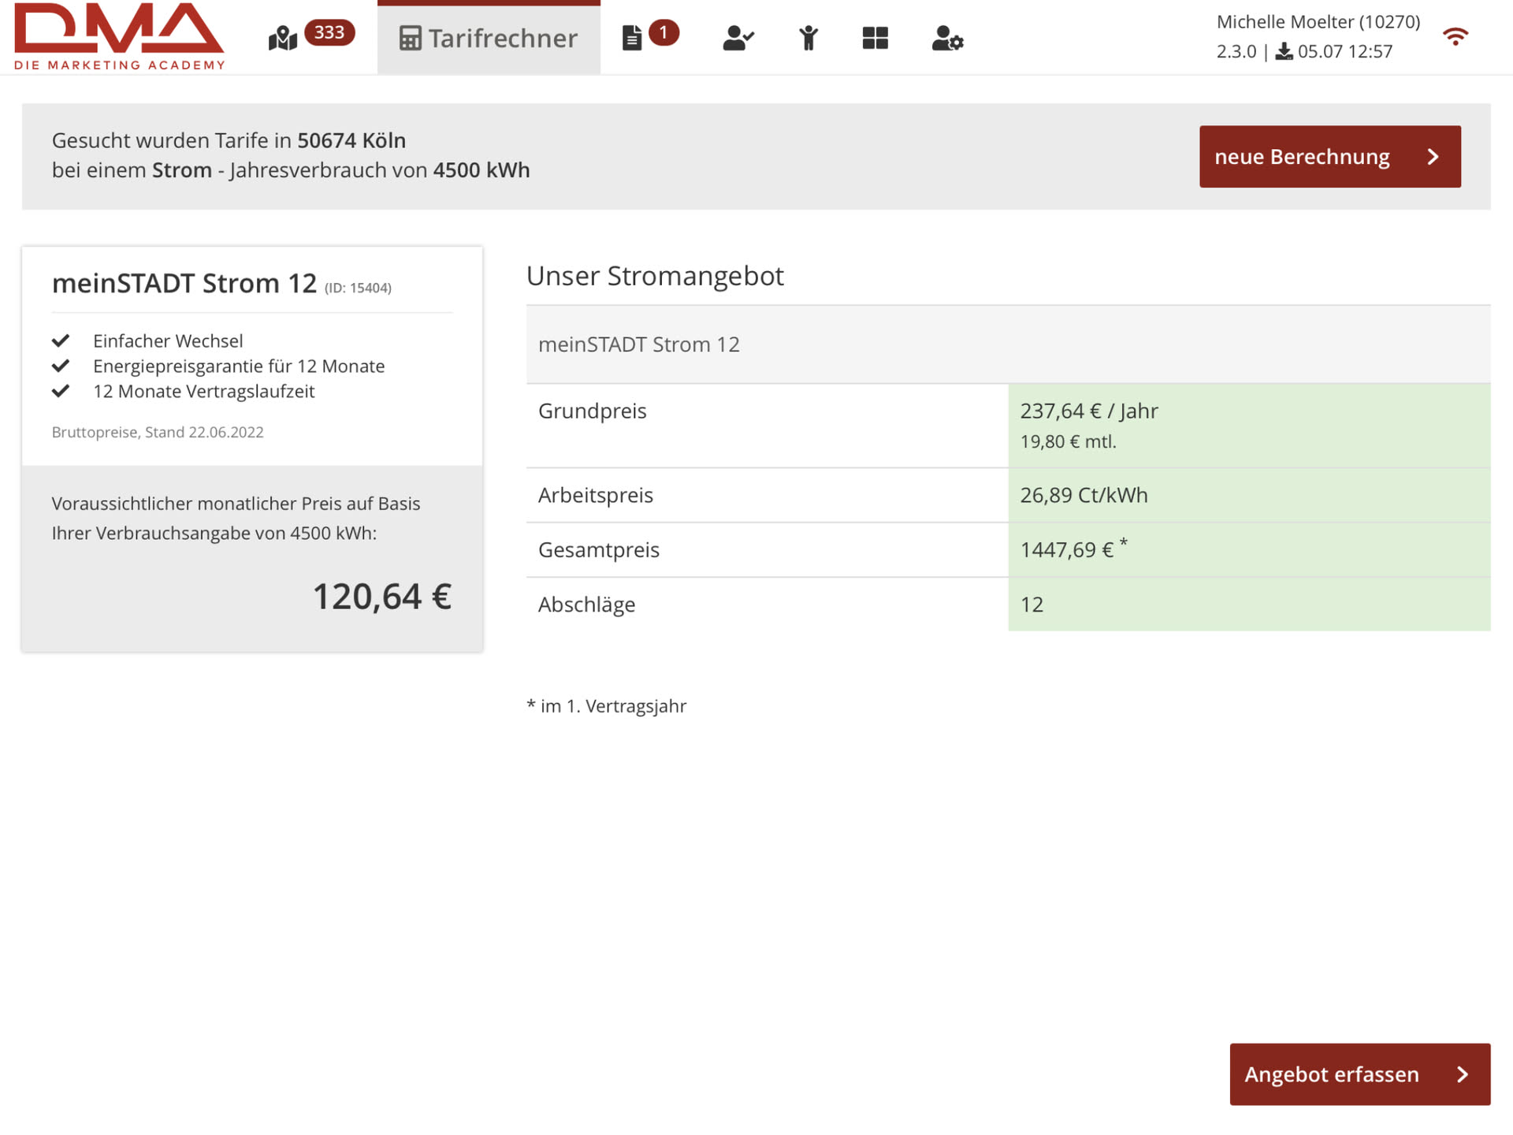Click the Wi-Fi connection status icon

[1455, 36]
